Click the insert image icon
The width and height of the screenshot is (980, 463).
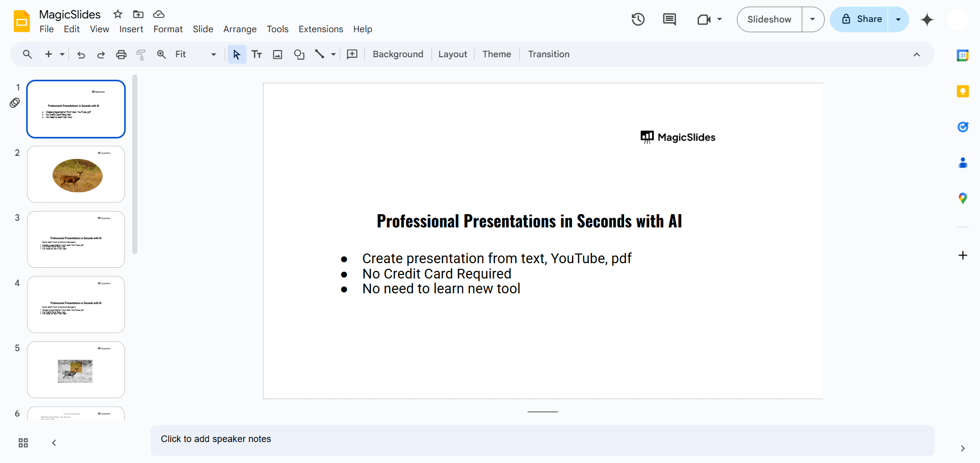pyautogui.click(x=277, y=55)
